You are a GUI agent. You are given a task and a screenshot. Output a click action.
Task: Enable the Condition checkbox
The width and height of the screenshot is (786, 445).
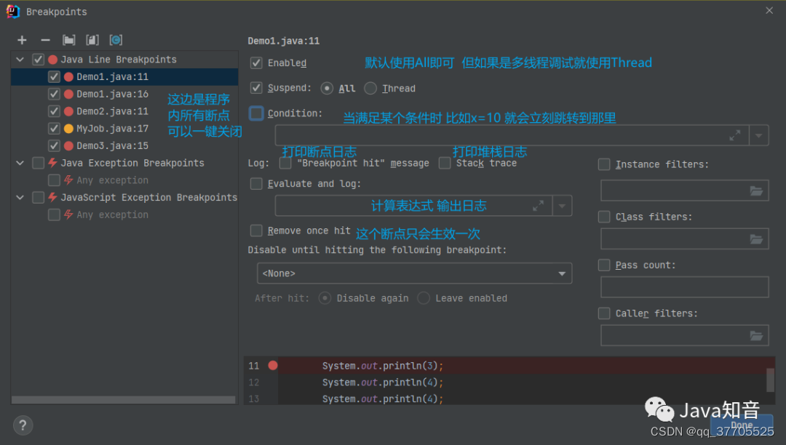click(x=256, y=113)
